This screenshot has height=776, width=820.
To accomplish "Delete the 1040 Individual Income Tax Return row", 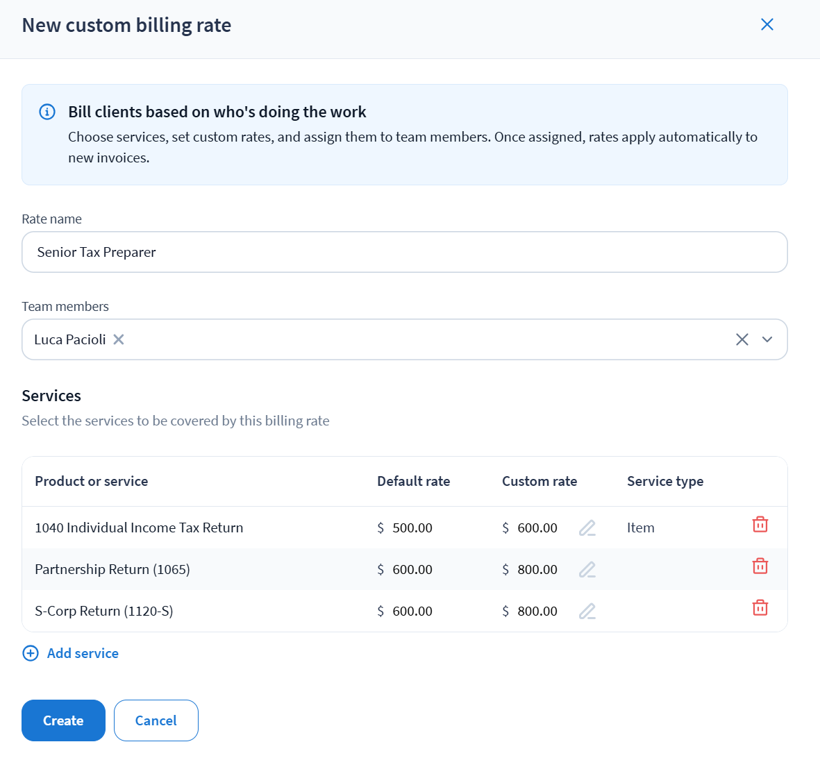I will [x=760, y=525].
